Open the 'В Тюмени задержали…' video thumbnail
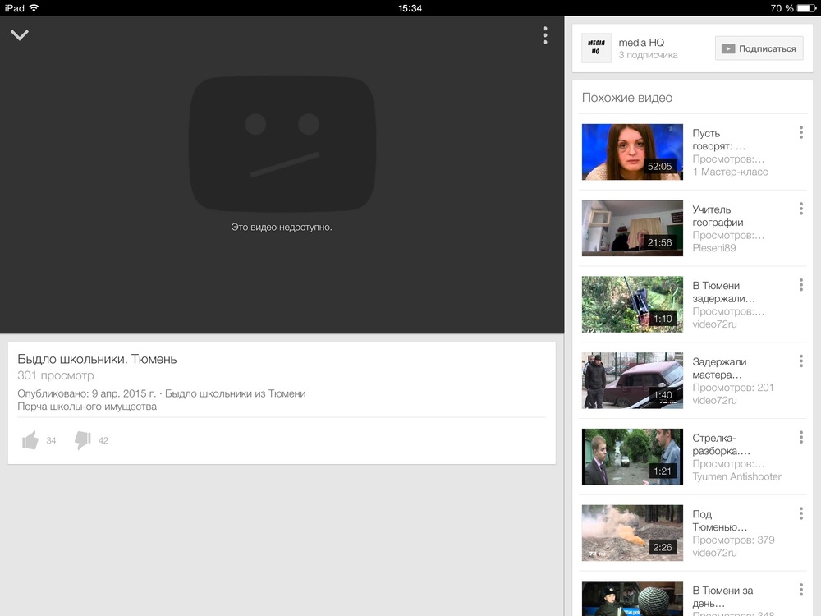Viewport: 821px width, 616px height. click(x=632, y=305)
